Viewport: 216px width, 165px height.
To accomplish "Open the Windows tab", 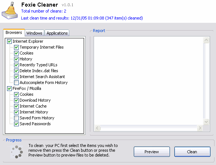I will 34,33.
